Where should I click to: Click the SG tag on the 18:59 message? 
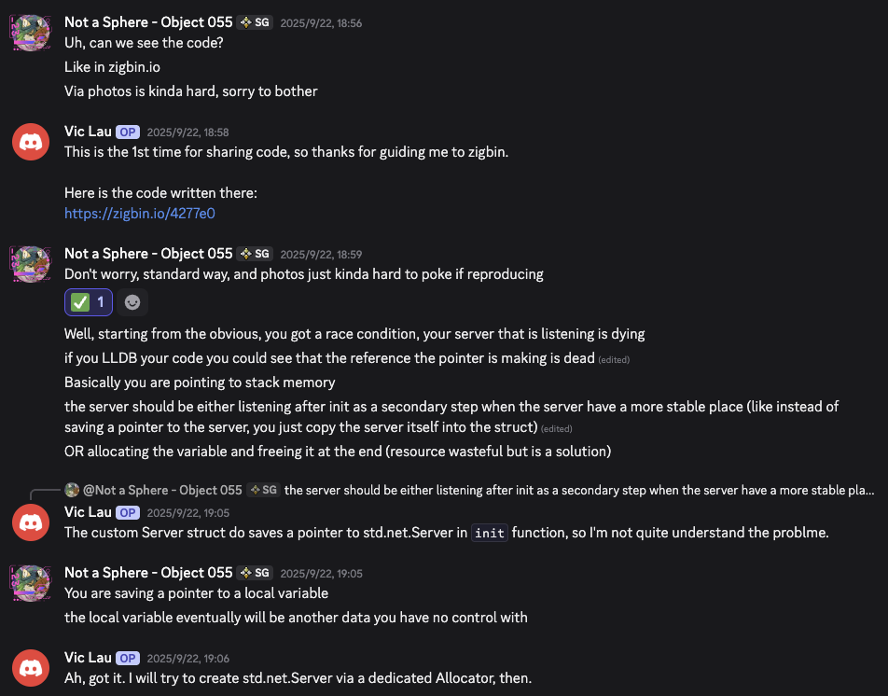click(x=255, y=254)
